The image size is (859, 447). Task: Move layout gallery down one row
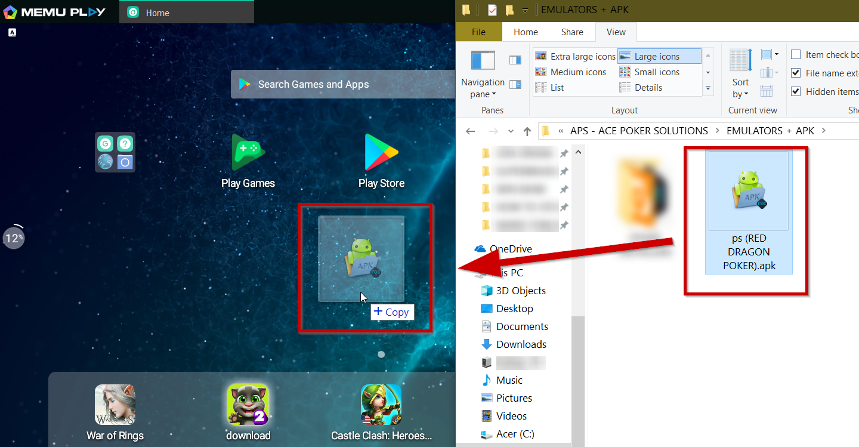point(708,72)
